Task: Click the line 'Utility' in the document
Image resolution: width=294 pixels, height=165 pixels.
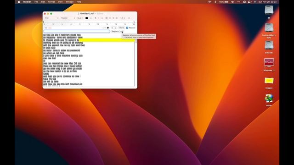Action: pyautogui.click(x=46, y=74)
